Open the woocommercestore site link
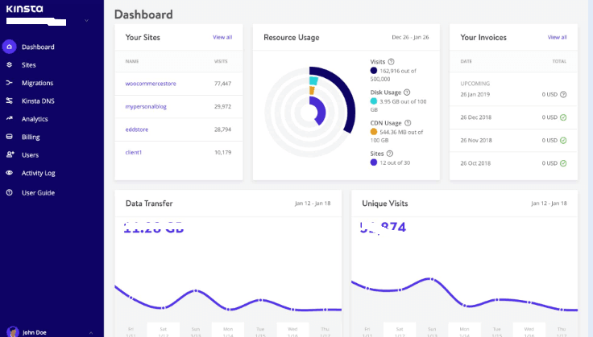The image size is (593, 337). click(149, 84)
